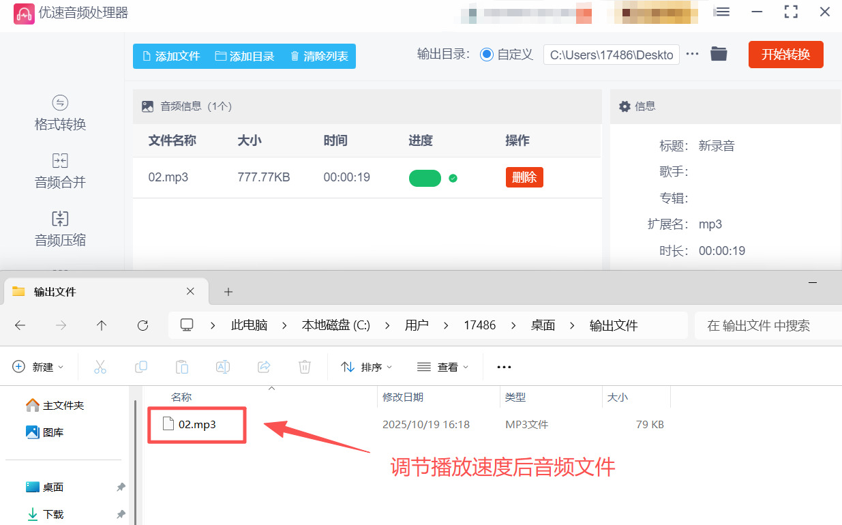Click the Paste icon in Explorer toolbar
Screen dimensions: 842x525
pos(182,367)
